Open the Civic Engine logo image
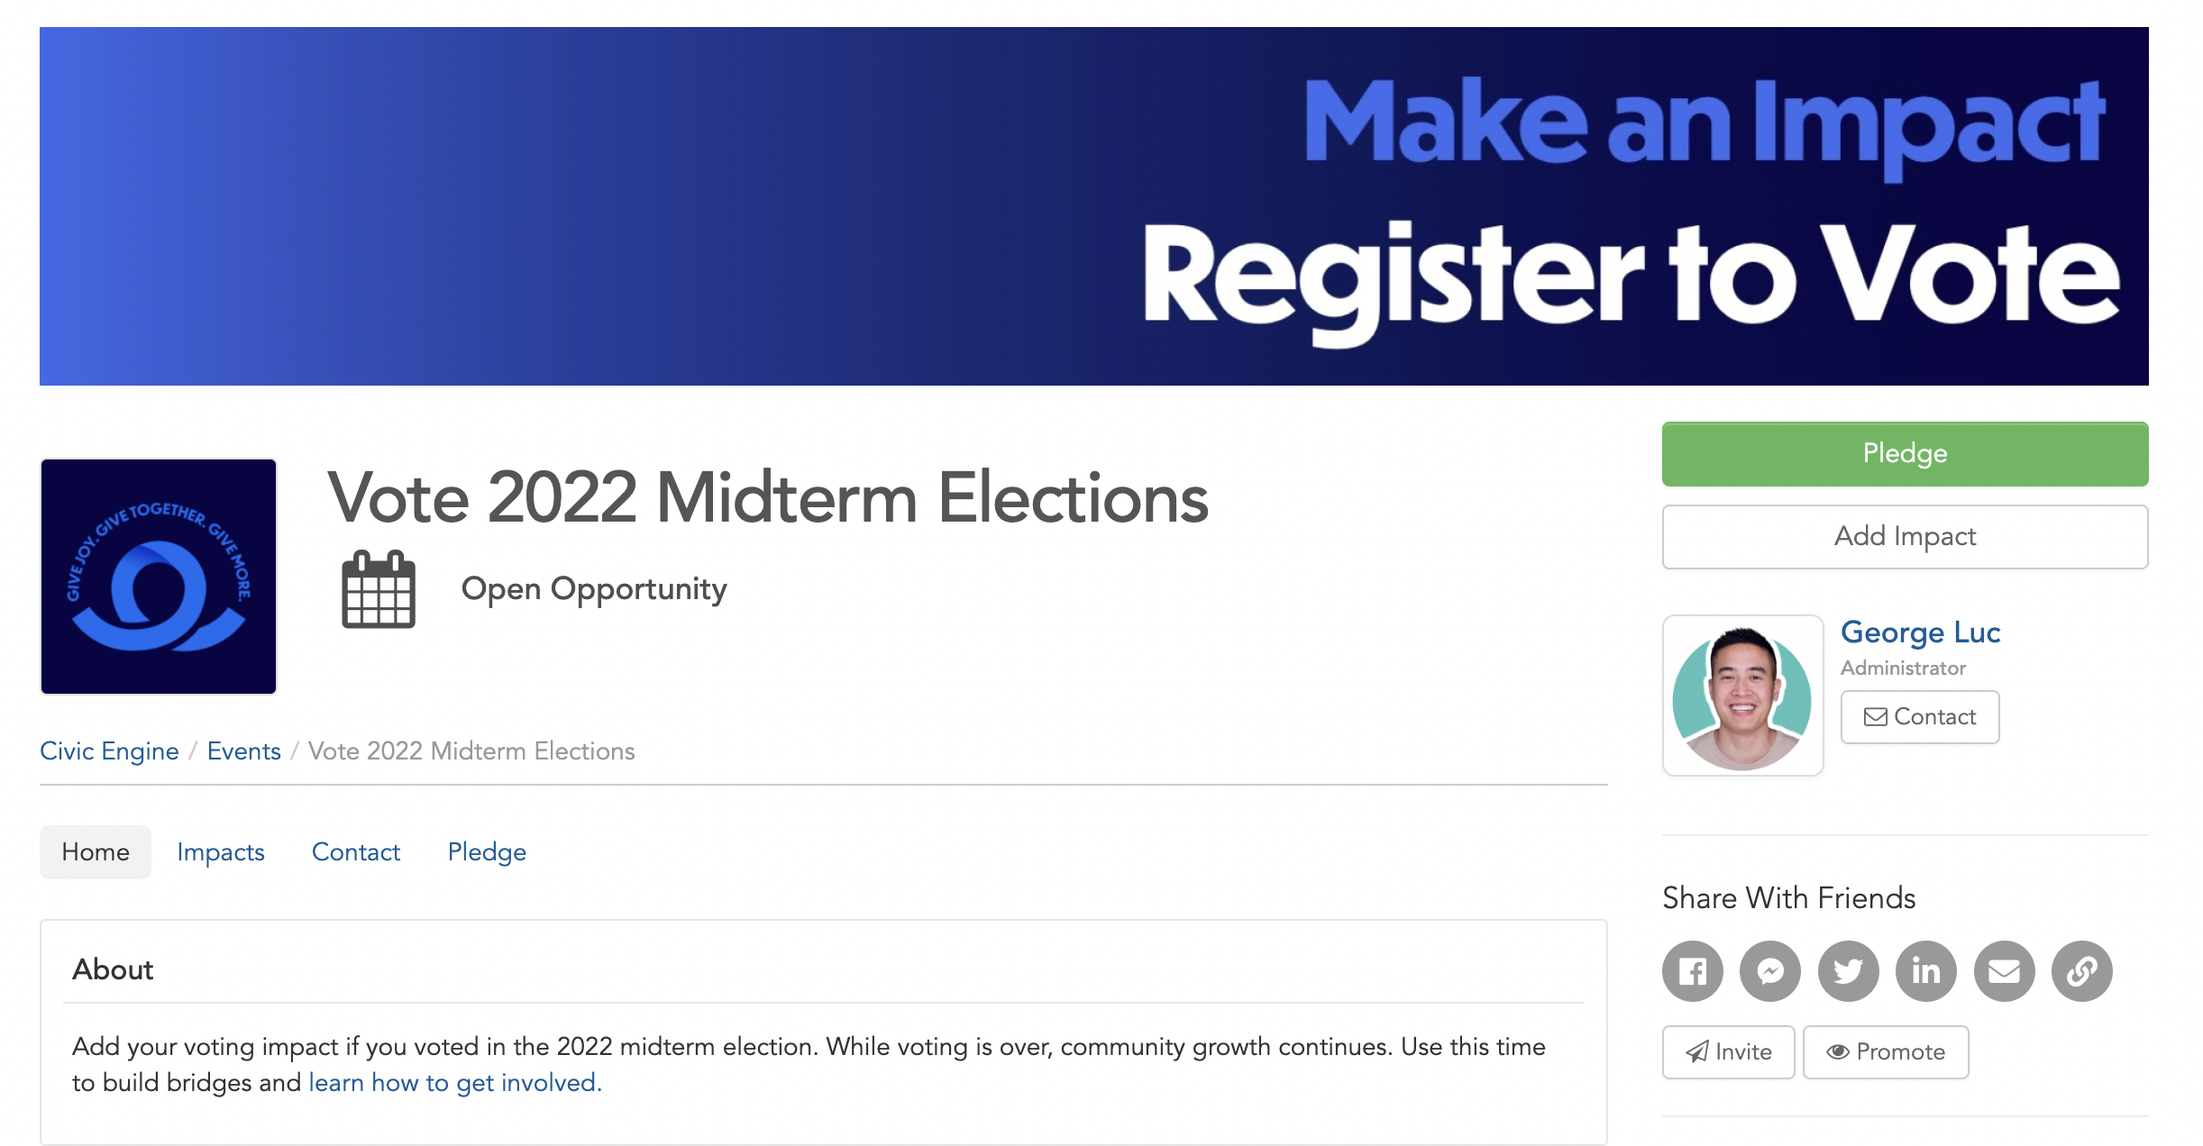This screenshot has width=2203, height=1146. 159,577
